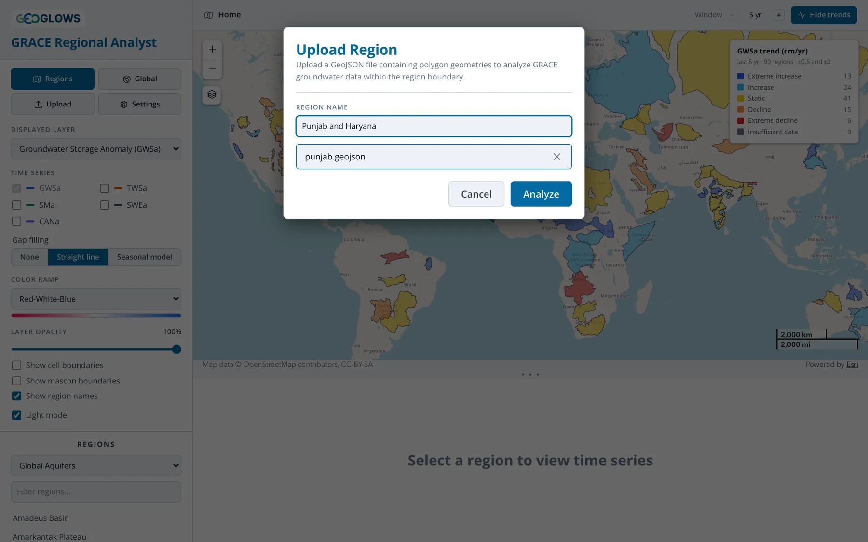Open the Color Ramp dropdown
Image resolution: width=868 pixels, height=542 pixels.
click(x=96, y=299)
